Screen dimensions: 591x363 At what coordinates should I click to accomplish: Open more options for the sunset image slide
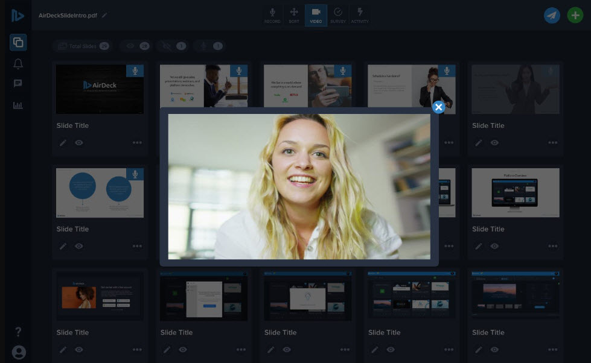(x=553, y=350)
